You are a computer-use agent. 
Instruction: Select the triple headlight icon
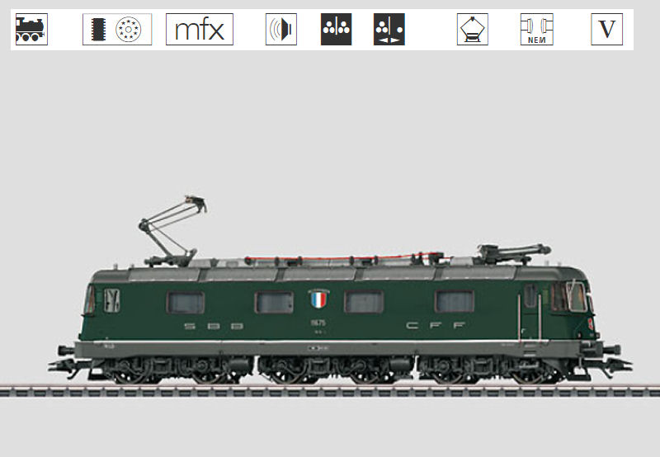coord(336,30)
